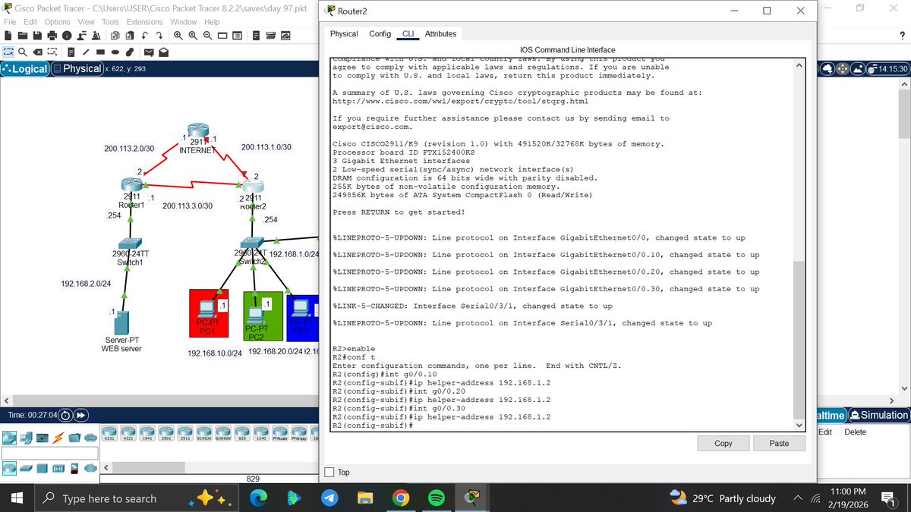The height and width of the screenshot is (512, 911).
Task: Create a new file using toolbar icon
Action: click(x=8, y=36)
